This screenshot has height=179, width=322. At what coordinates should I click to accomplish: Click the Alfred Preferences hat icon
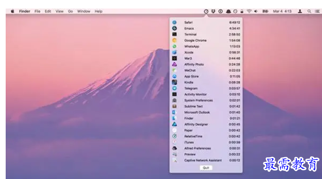point(174,148)
